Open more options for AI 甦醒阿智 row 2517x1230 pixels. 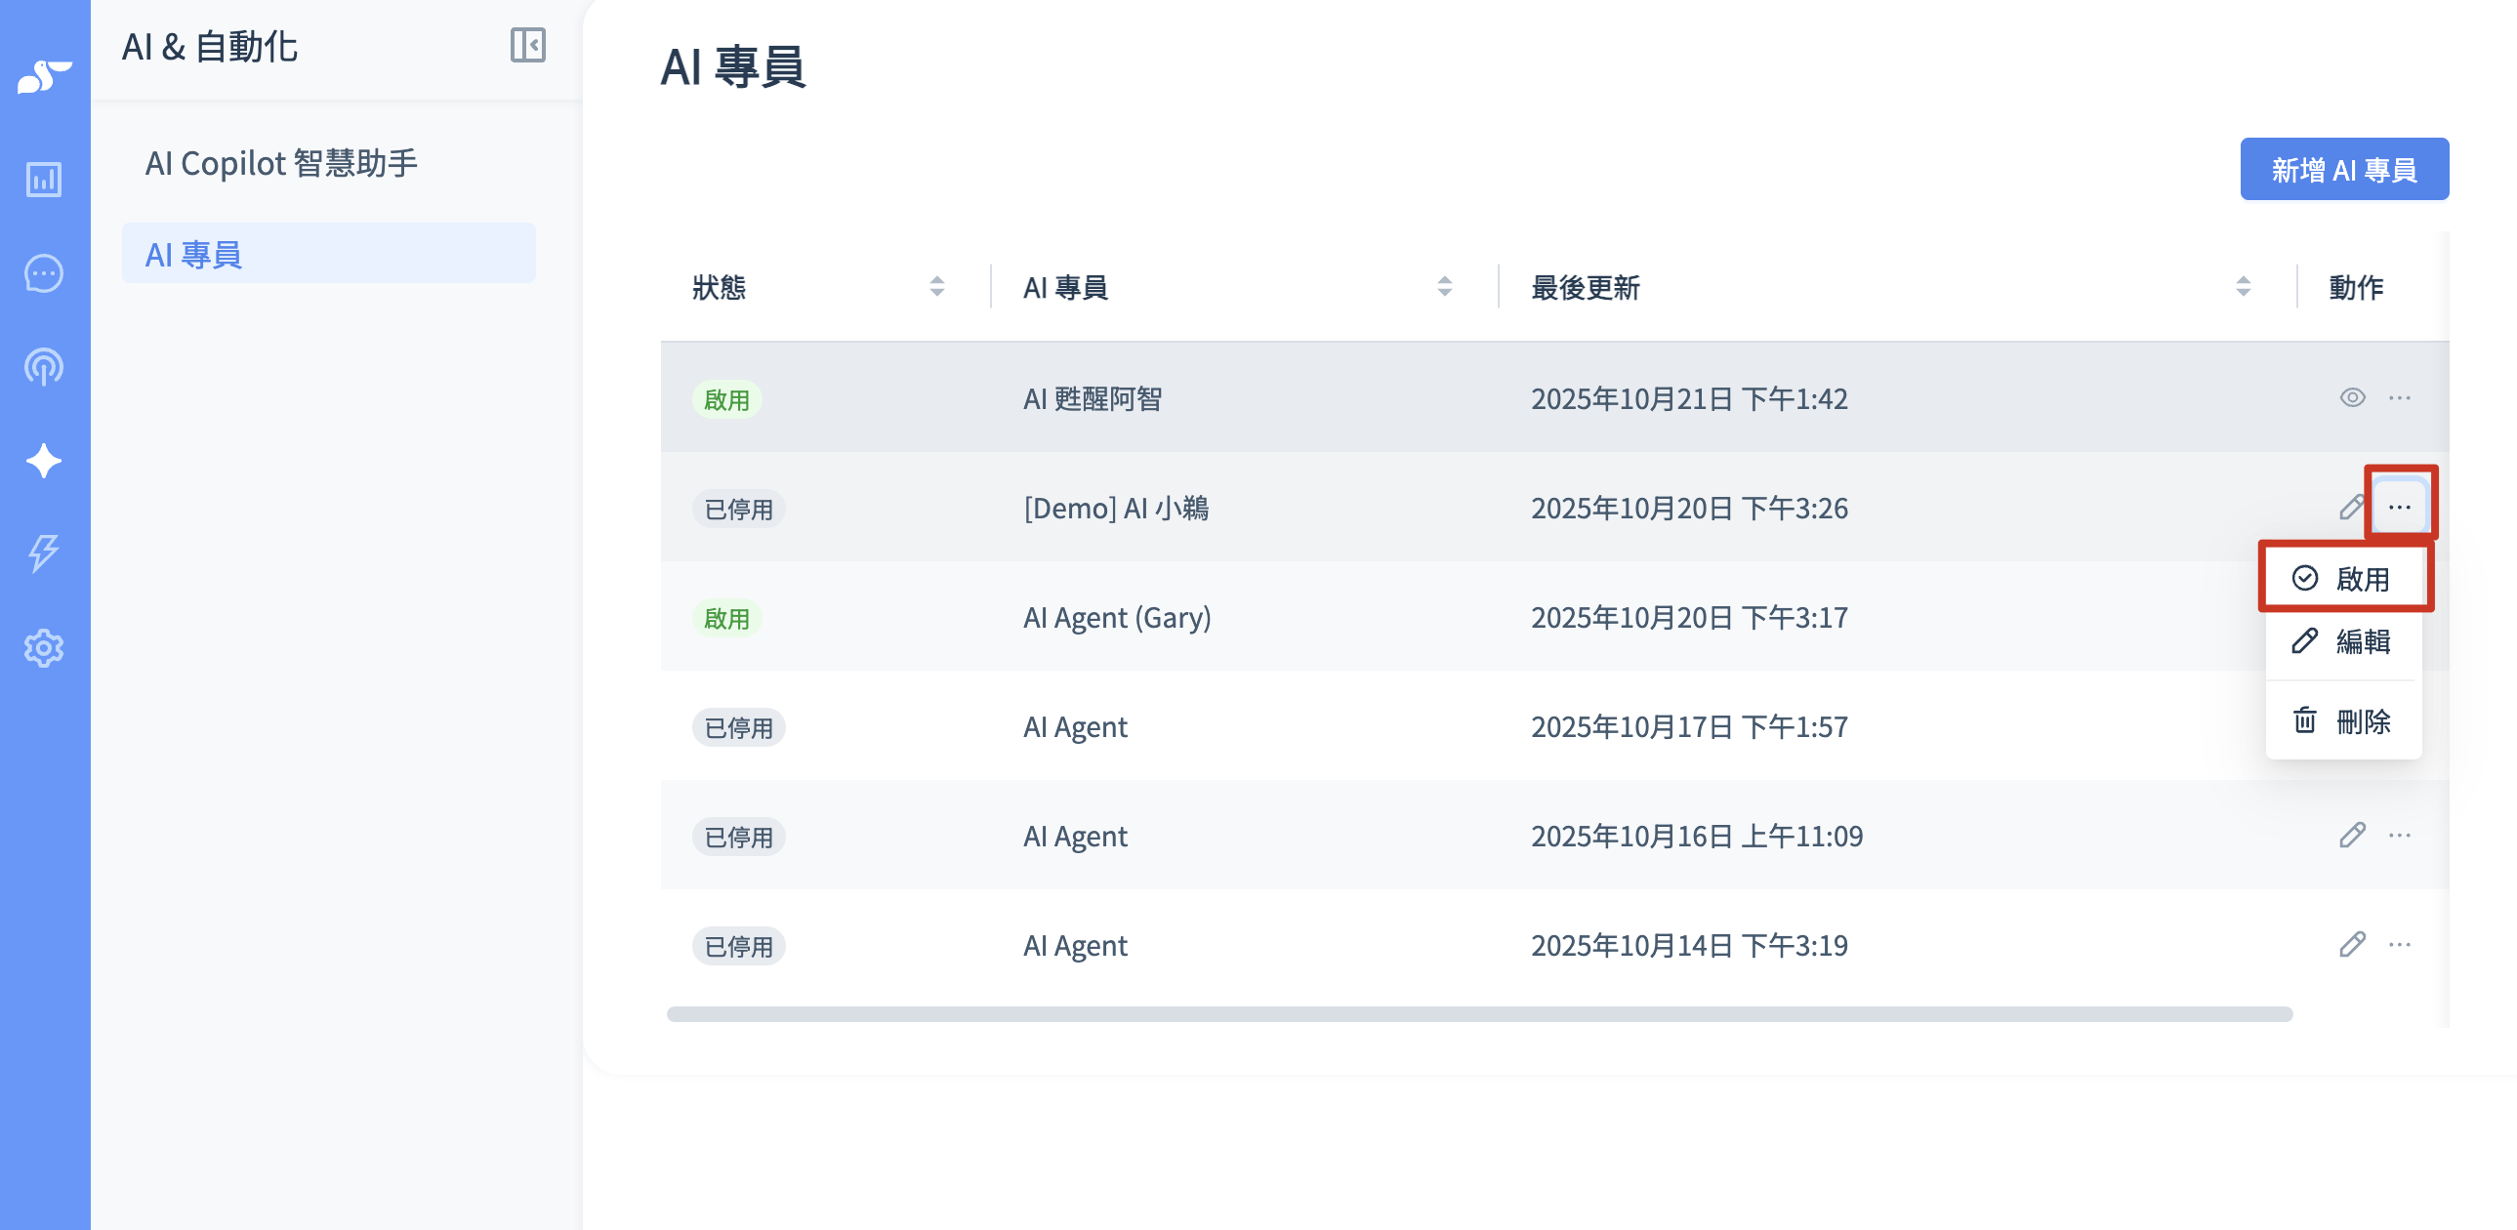2399,397
